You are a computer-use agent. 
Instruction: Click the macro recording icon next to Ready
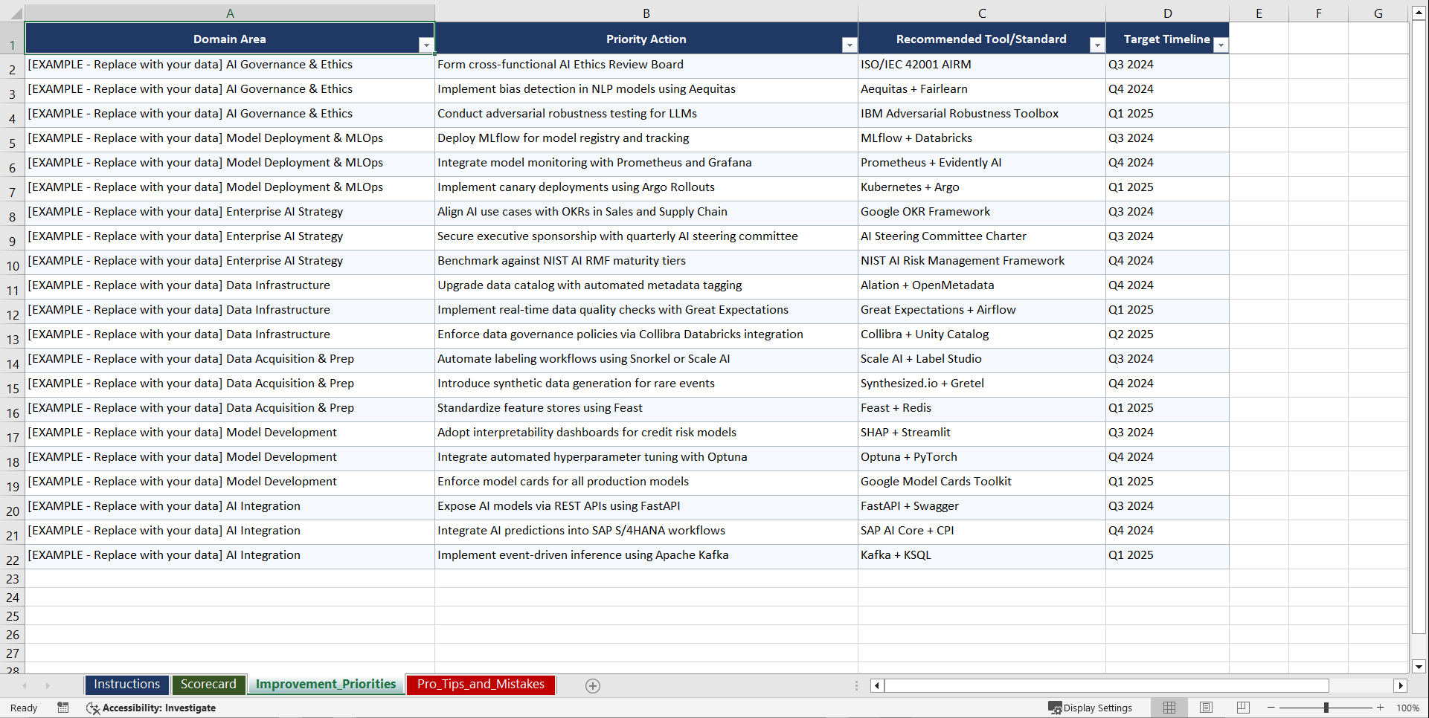(x=63, y=708)
